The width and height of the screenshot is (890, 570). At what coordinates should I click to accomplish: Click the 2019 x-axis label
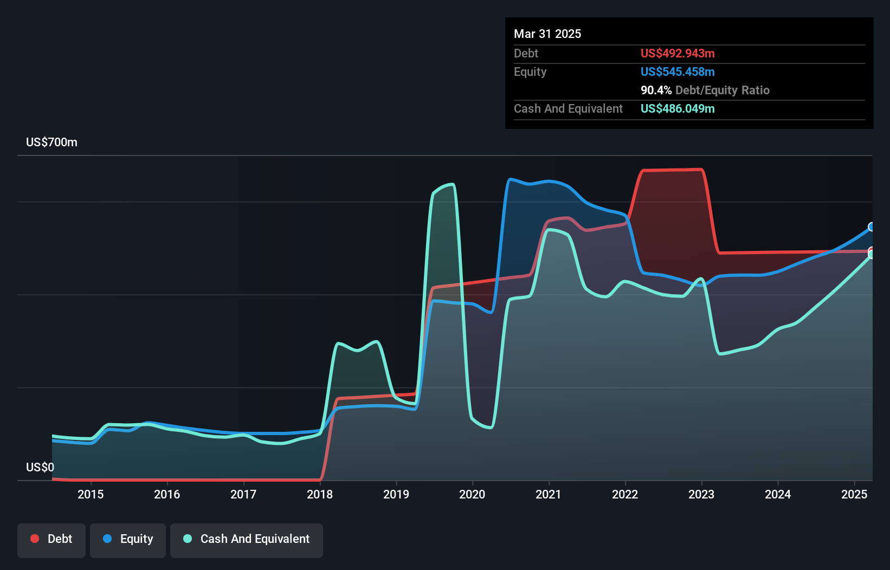(396, 494)
